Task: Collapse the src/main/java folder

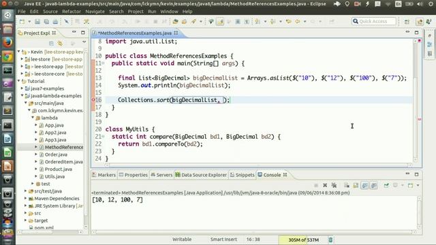Action: 26,103
